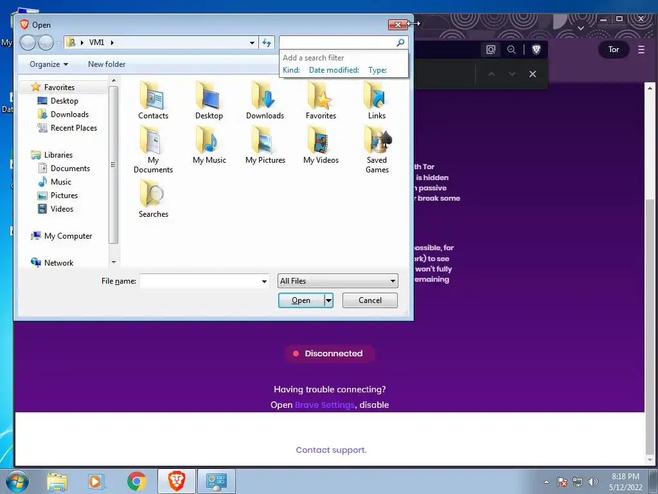Click the find bar previous result arrow
The width and height of the screenshot is (658, 494).
(x=492, y=74)
